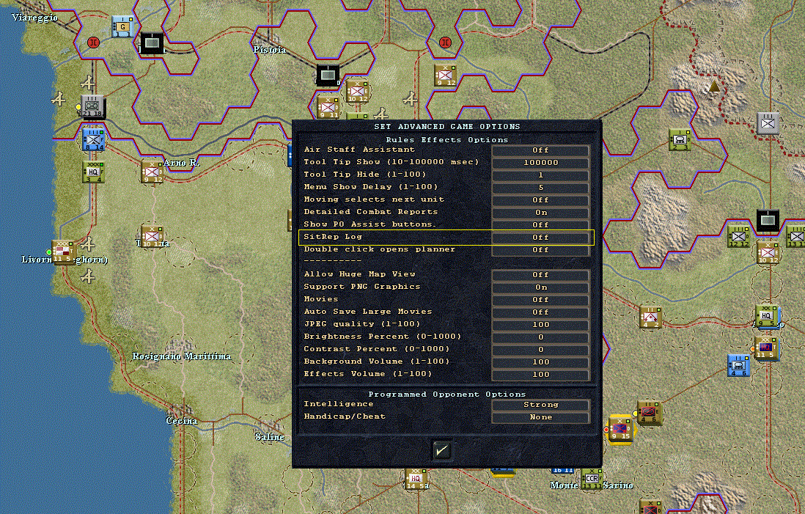The width and height of the screenshot is (805, 514).
Task: Select the red 4-6 unit with E marker
Action: coord(649,412)
